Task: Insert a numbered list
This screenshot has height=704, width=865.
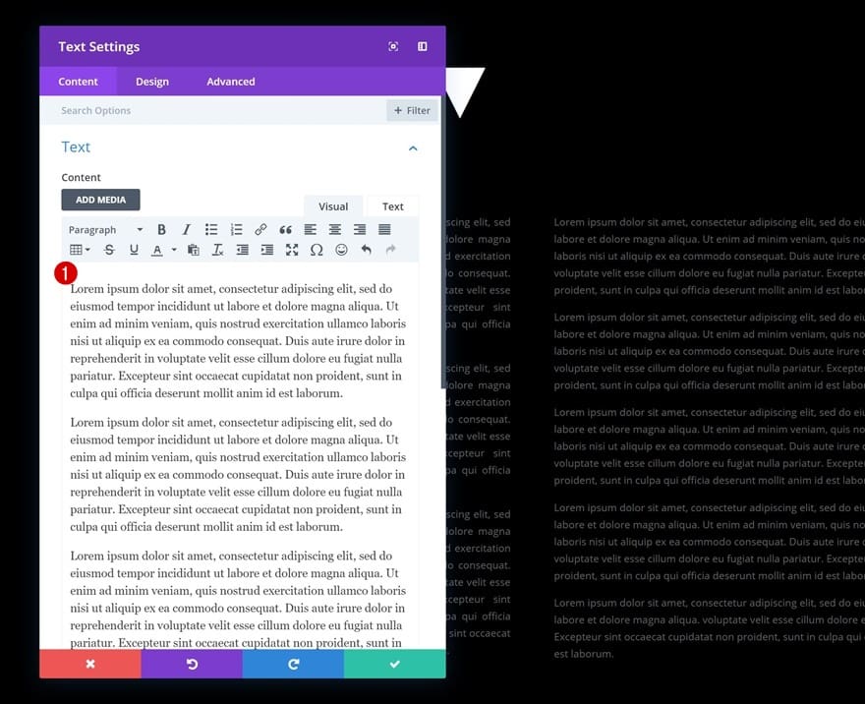Action: point(236,229)
